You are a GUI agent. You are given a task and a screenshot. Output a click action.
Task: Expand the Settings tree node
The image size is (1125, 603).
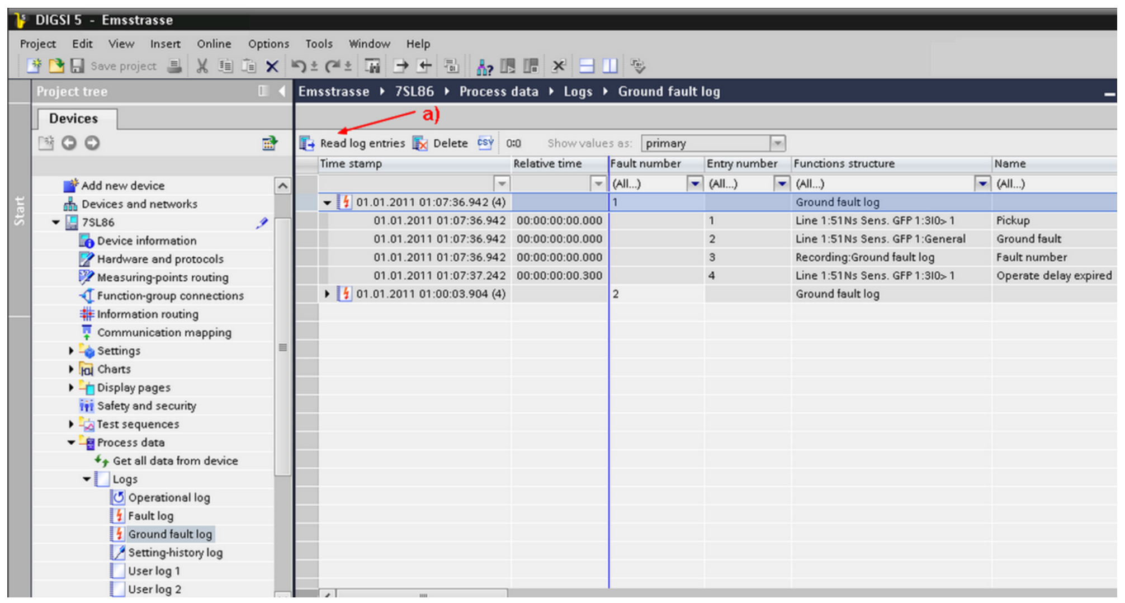[71, 351]
